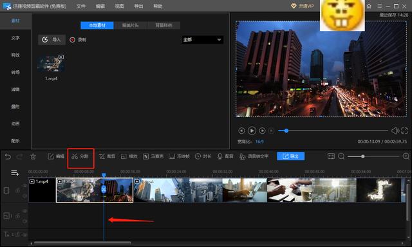Open the 视图 menu
This screenshot has height=247, width=412.
(119, 6)
